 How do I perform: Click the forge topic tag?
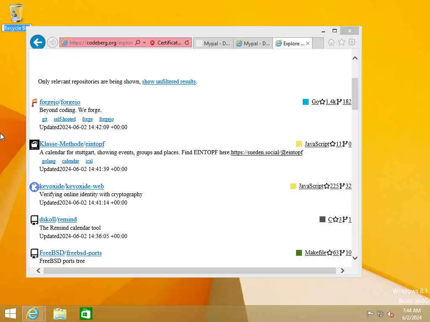click(x=87, y=119)
